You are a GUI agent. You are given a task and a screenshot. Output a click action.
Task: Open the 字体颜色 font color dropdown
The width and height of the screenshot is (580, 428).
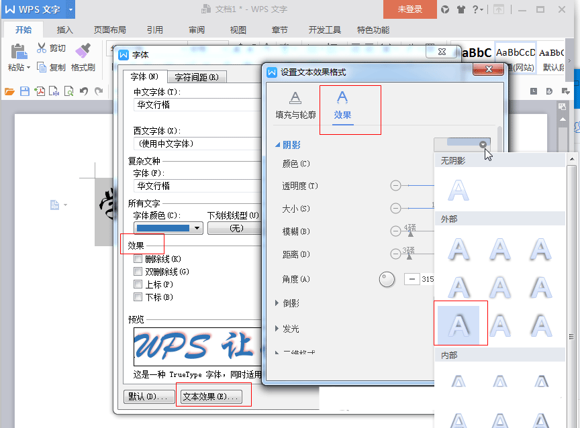[x=197, y=228]
